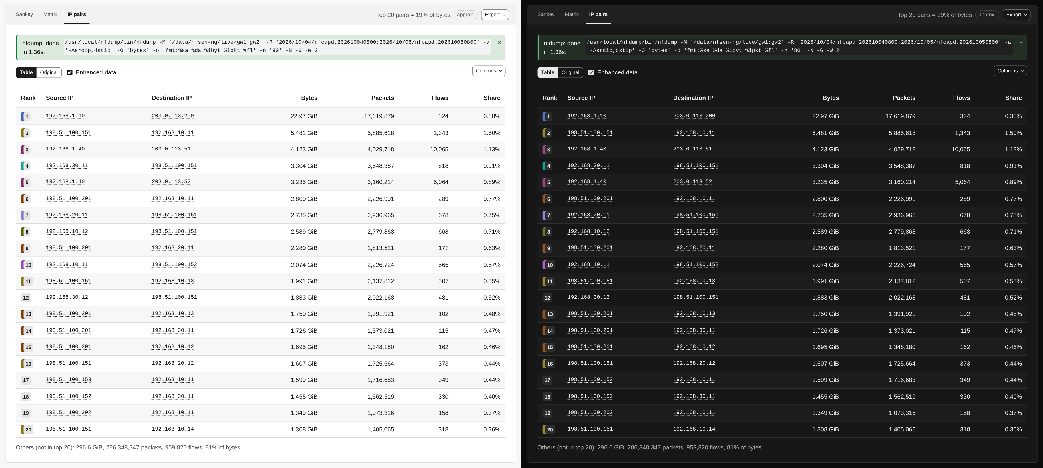Click destination 203.0.113.200 in light panel
Screen dimensions: 1043x468
tap(172, 116)
